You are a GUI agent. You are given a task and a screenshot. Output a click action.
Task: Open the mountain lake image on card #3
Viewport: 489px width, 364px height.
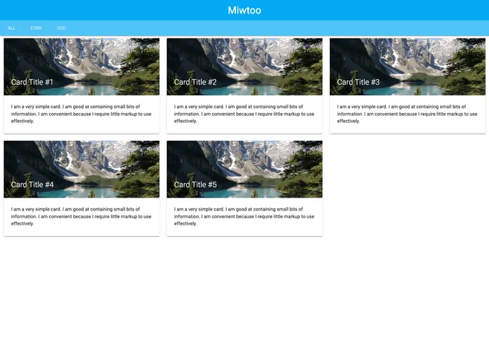pos(407,58)
